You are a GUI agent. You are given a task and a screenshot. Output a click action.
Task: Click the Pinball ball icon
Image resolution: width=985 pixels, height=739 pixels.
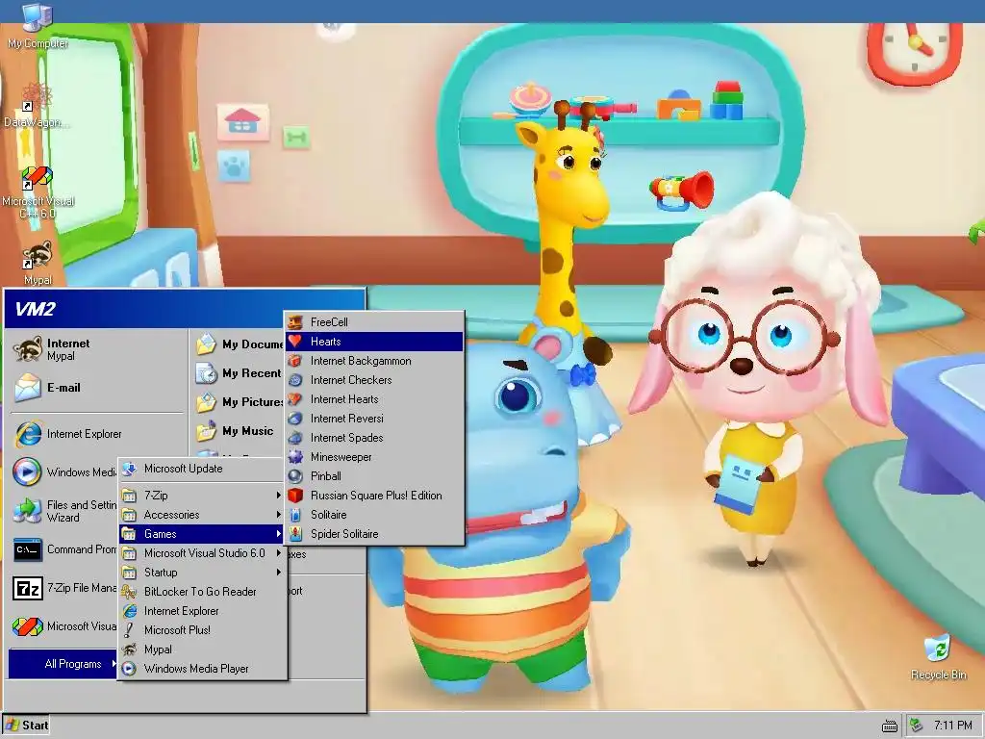(296, 476)
